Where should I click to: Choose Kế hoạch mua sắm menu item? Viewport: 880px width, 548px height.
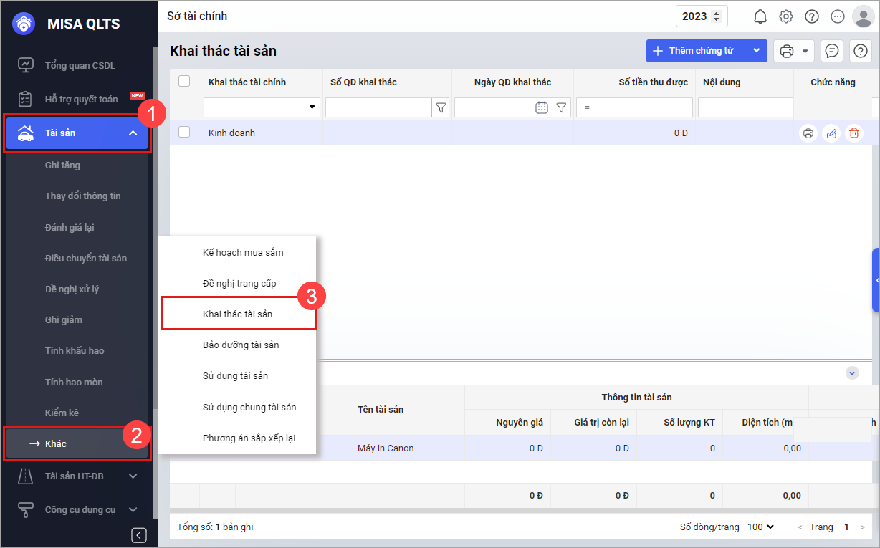pyautogui.click(x=243, y=252)
